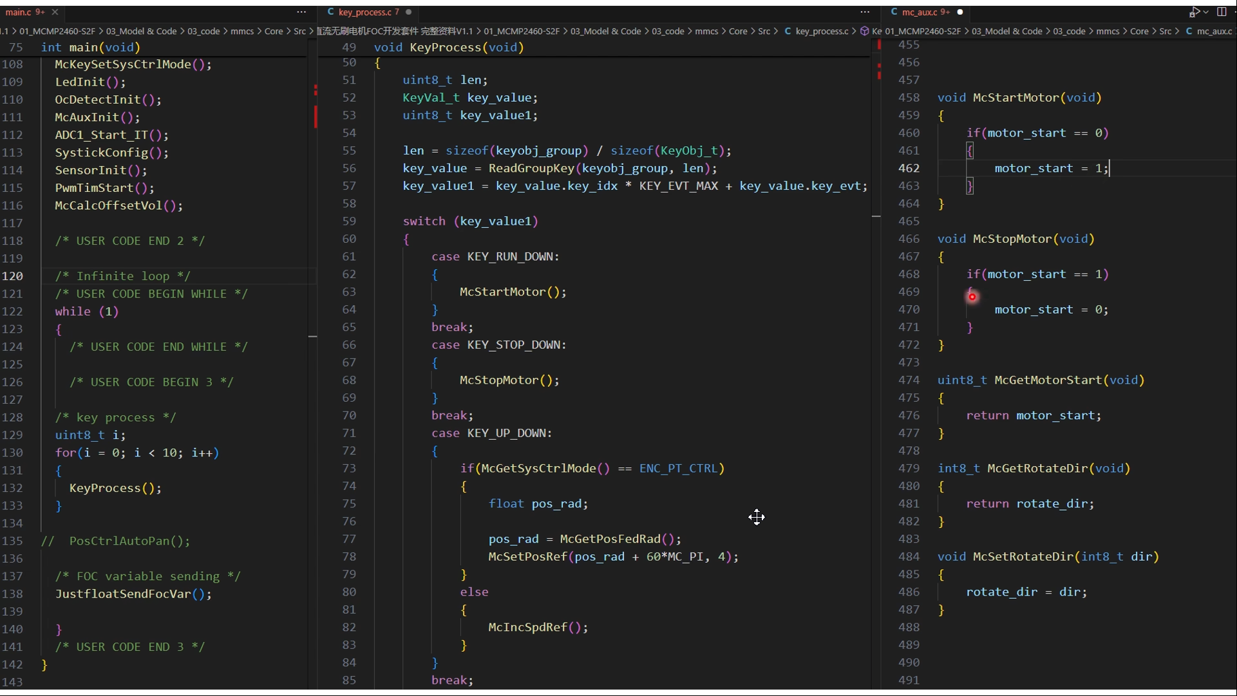
Task: Click unsaved dot on mc_aux.c tab
Action: click(959, 12)
